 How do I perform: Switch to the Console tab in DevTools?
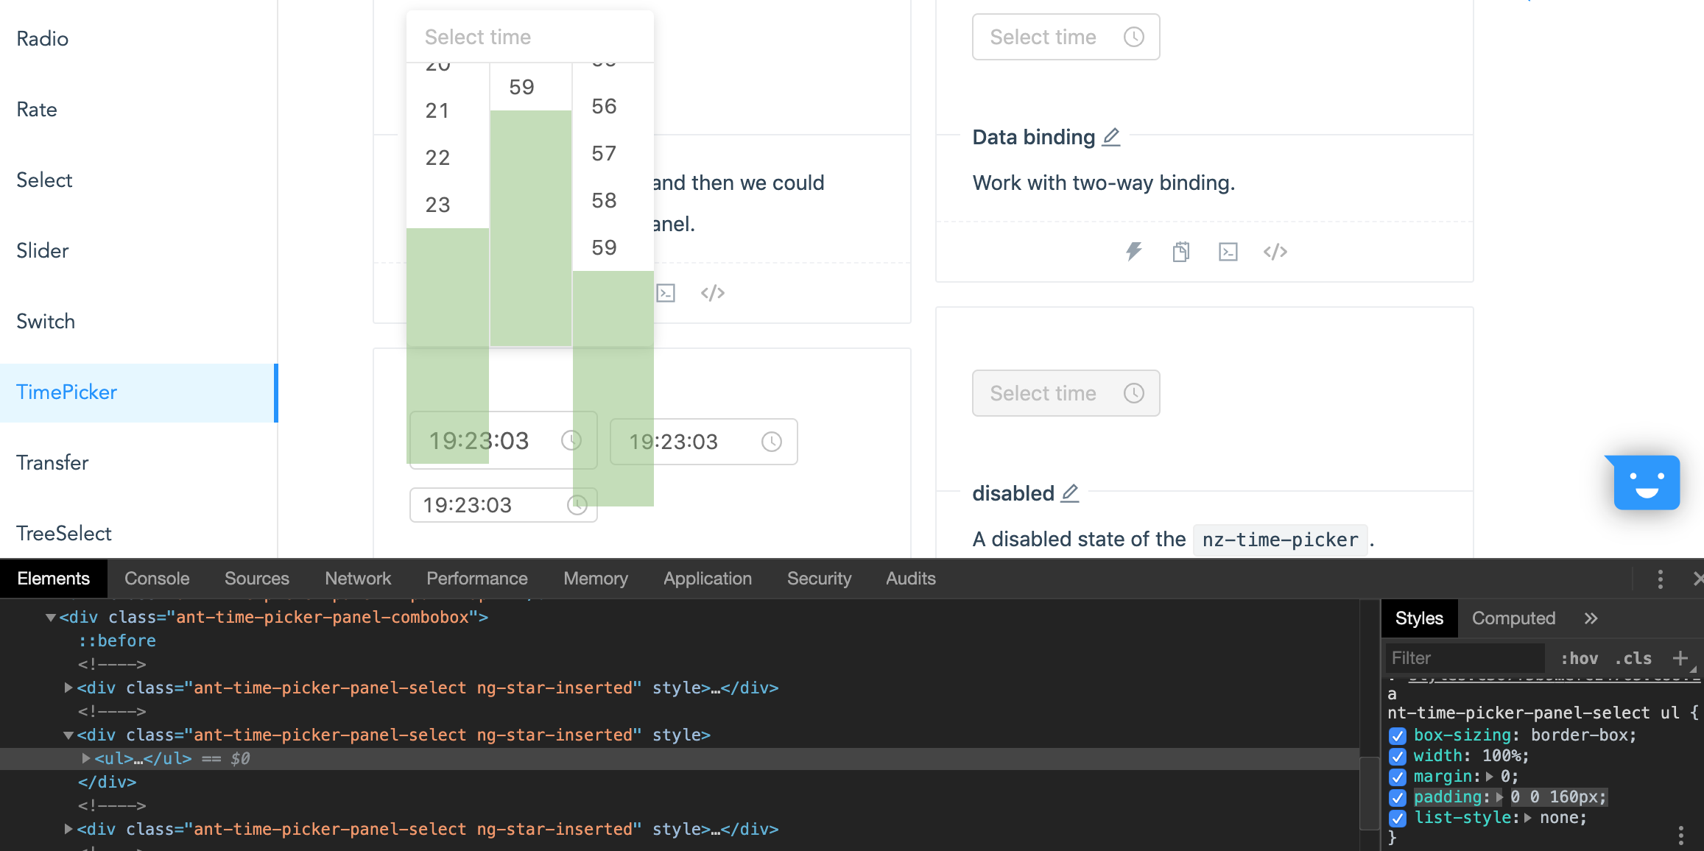point(156,578)
